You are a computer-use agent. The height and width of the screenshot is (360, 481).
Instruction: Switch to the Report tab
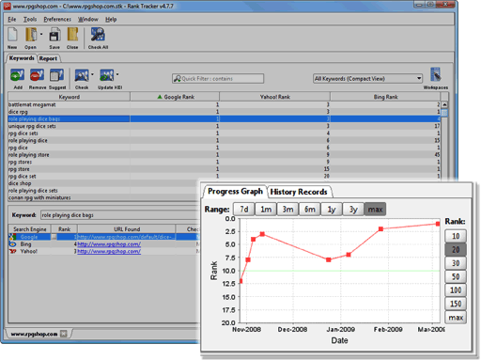click(x=49, y=58)
